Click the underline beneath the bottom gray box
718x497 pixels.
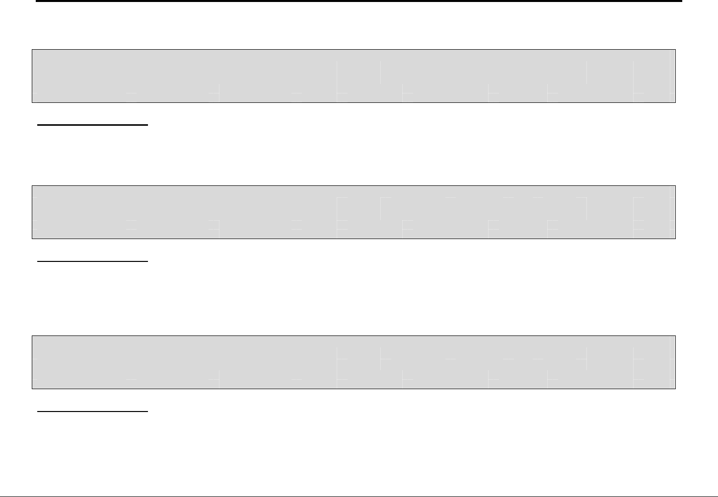93,412
